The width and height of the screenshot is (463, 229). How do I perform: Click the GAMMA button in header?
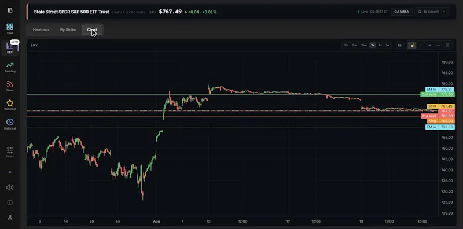point(402,12)
